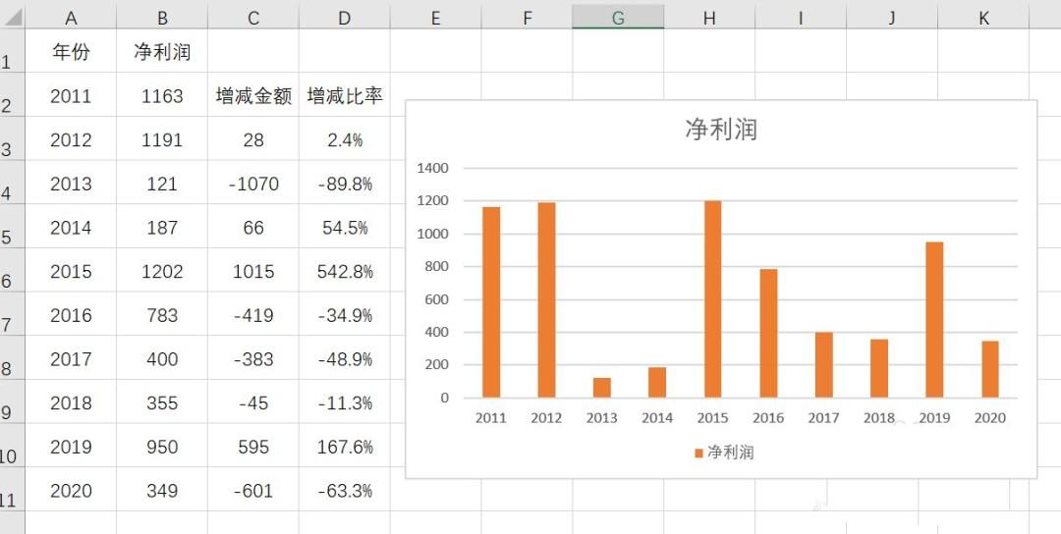This screenshot has height=534, width=1061.
Task: Select cell with value 28
Action: click(x=253, y=140)
